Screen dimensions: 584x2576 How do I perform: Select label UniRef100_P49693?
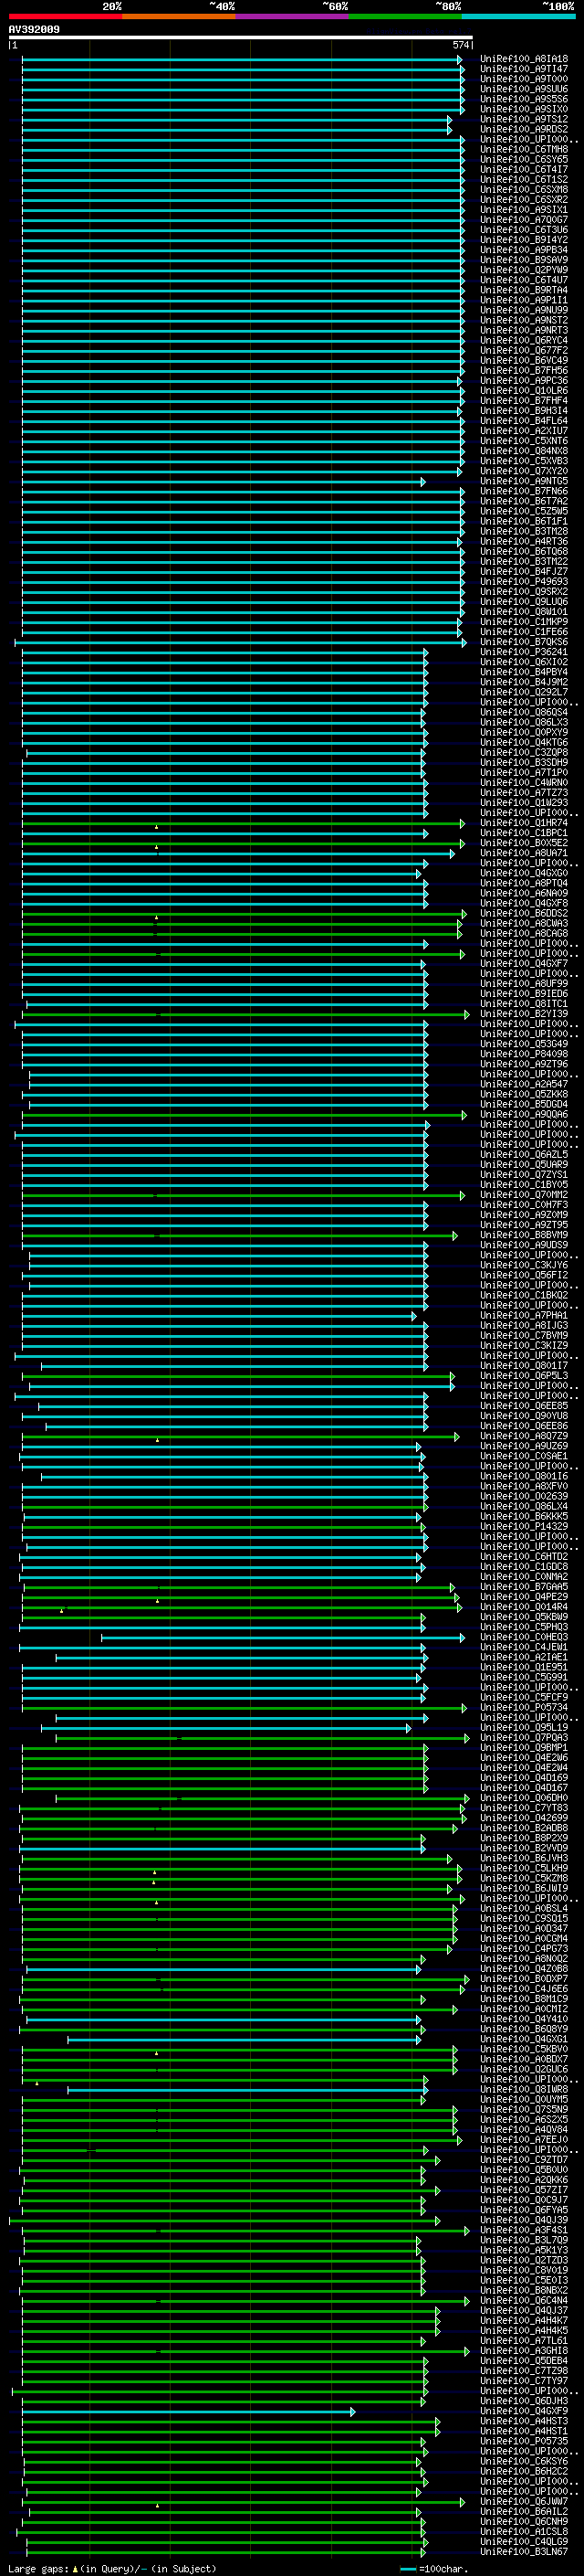(524, 582)
